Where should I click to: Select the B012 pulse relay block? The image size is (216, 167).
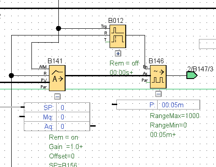click(118, 36)
